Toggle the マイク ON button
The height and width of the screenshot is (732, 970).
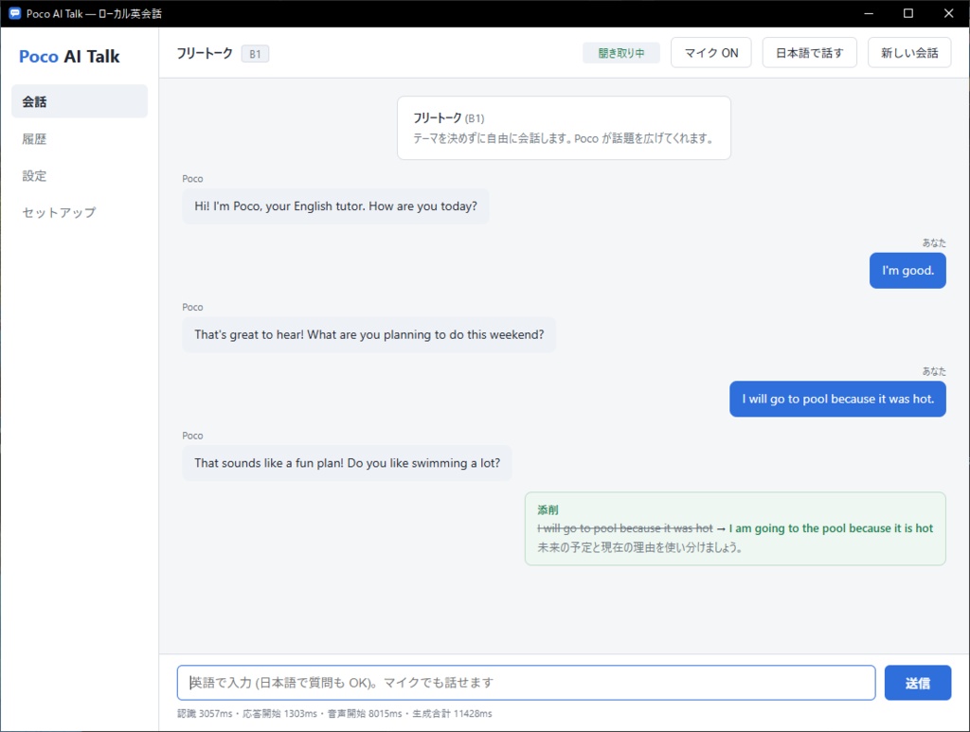point(710,52)
